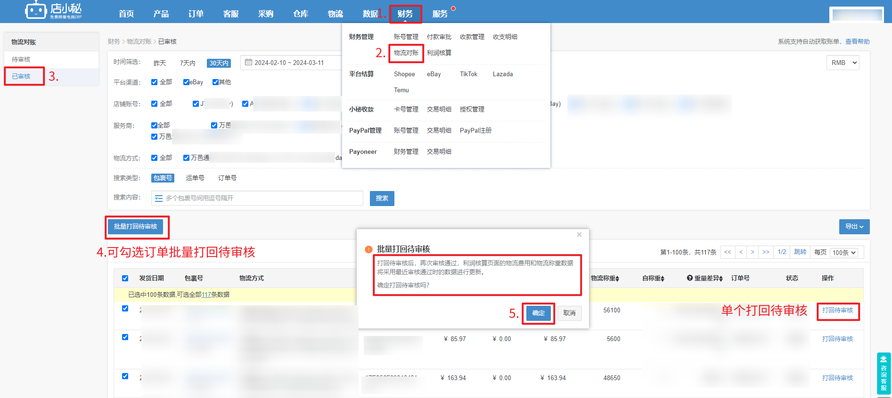Toggle the select-all checkbox in table header
This screenshot has height=398, width=892.
[125, 279]
